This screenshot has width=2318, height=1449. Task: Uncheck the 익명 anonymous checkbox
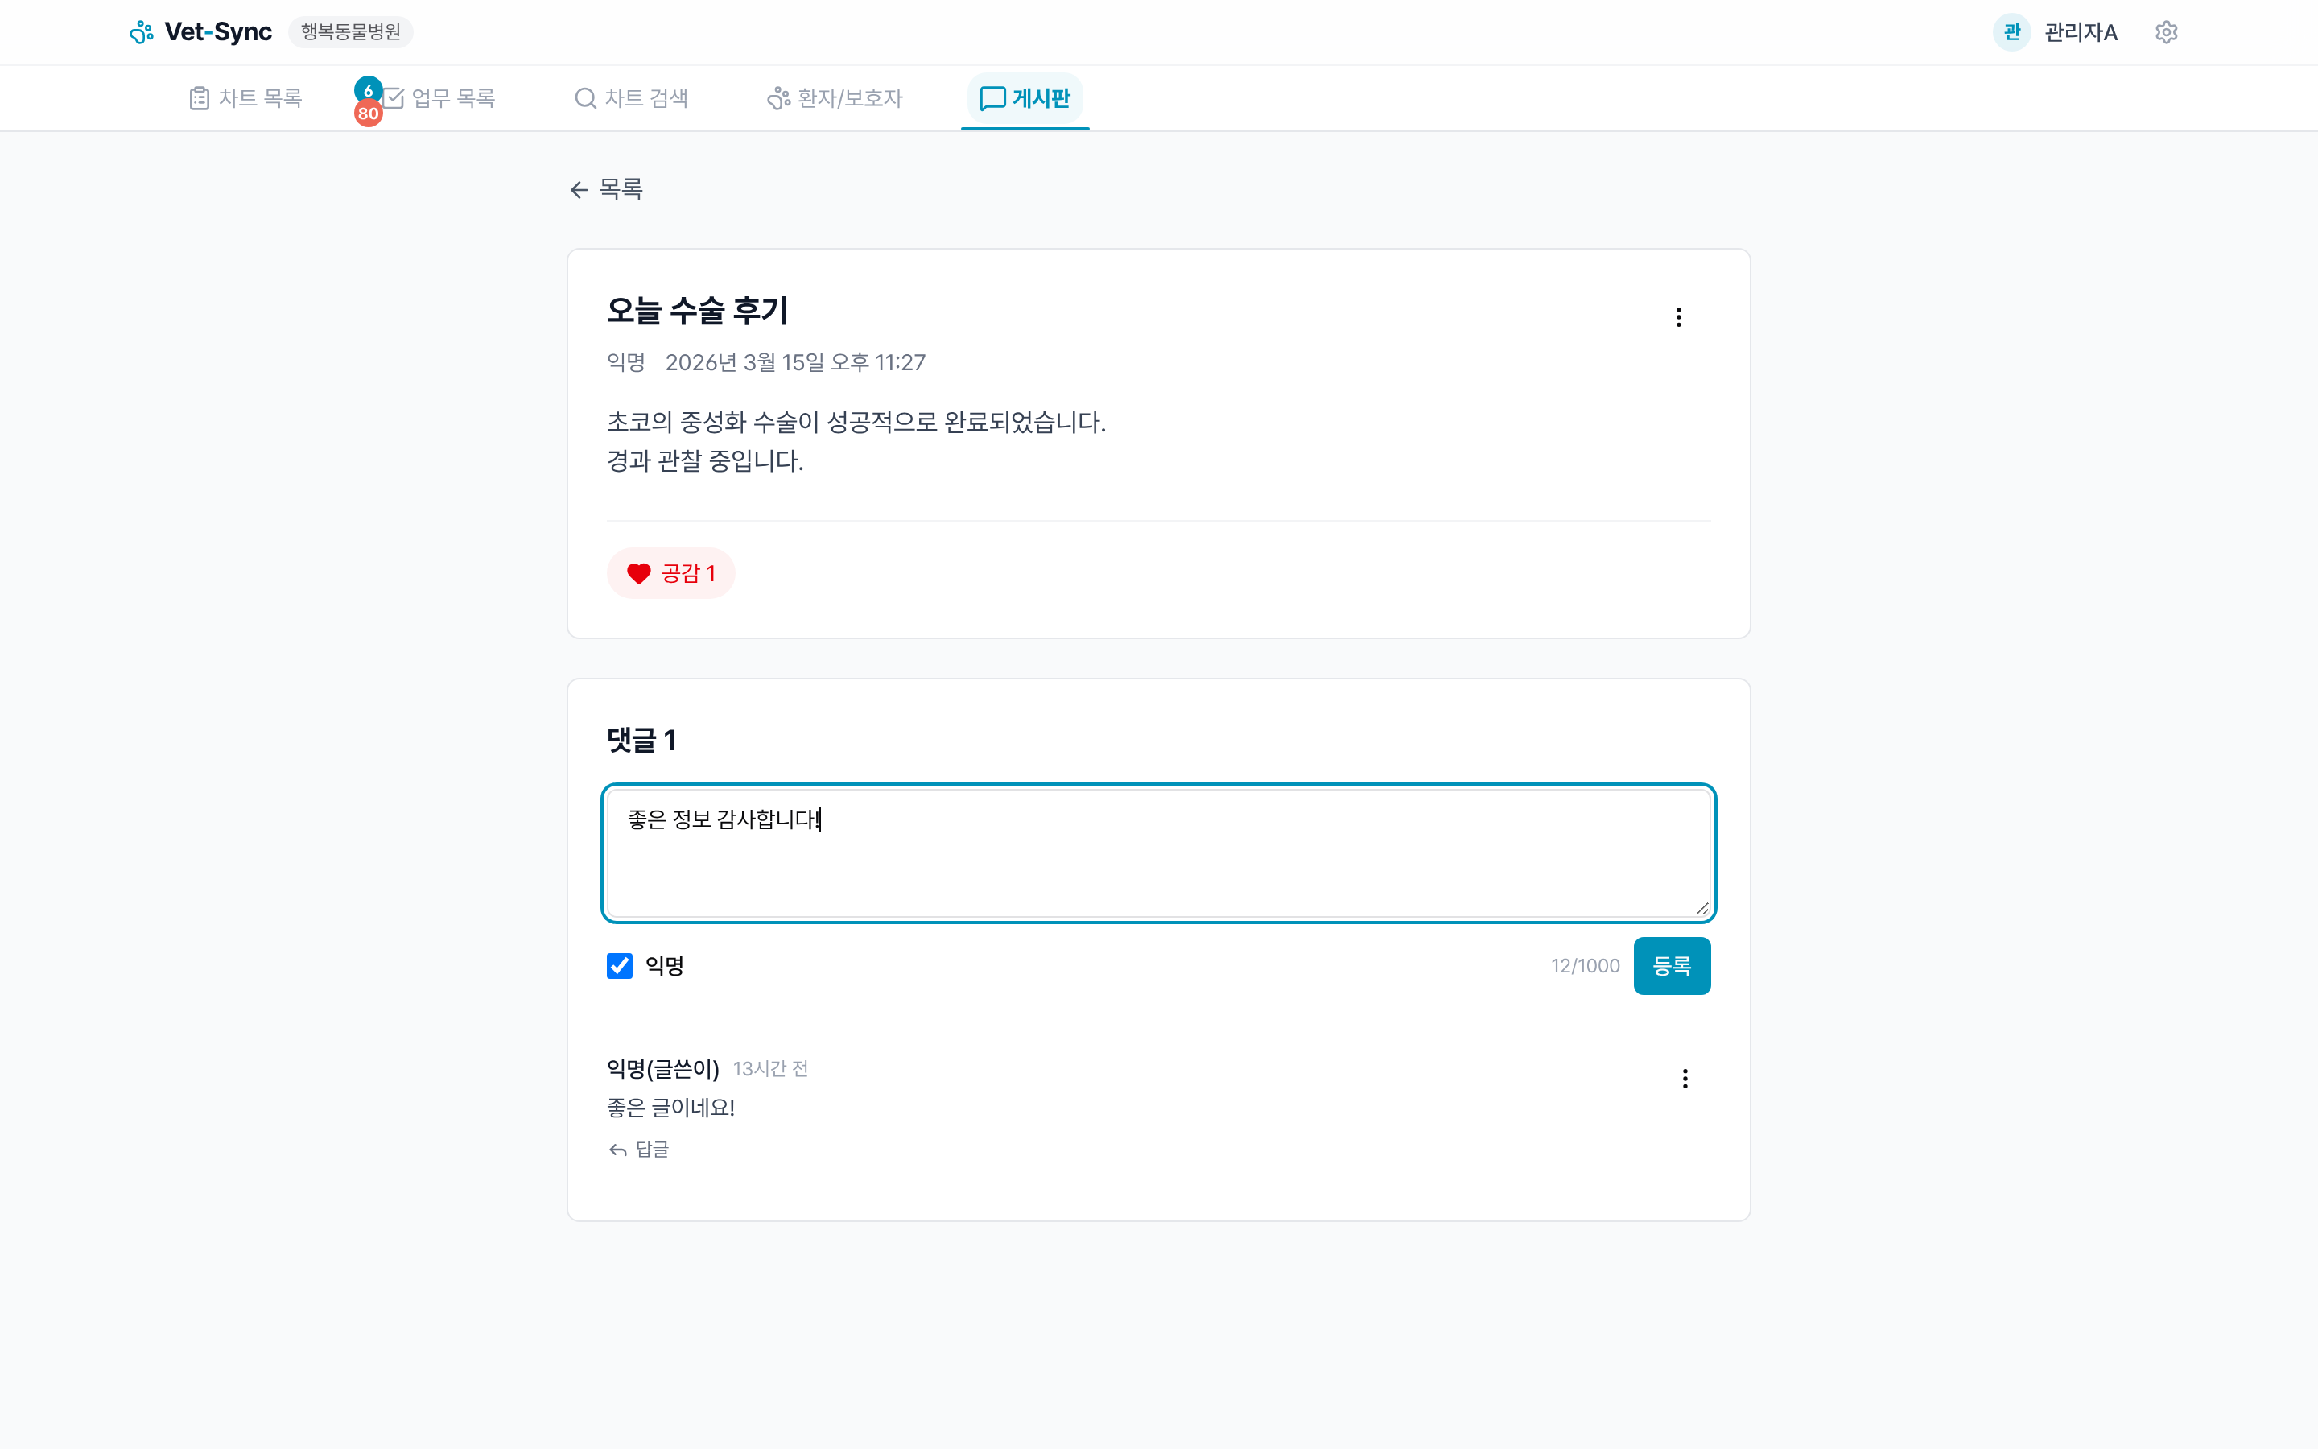(x=620, y=966)
